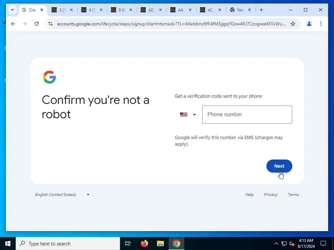Viewport: 334px width, 250px height.
Task: Bookmark this page with the star icon
Action: tap(293, 24)
